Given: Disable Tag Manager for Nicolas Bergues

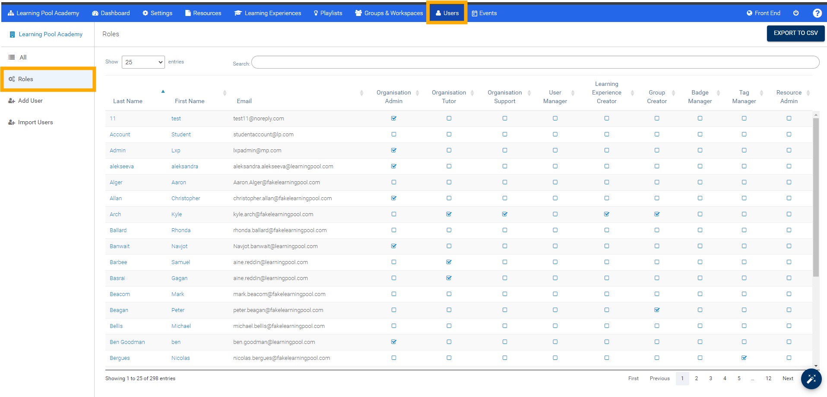Looking at the screenshot, I should click(744, 358).
